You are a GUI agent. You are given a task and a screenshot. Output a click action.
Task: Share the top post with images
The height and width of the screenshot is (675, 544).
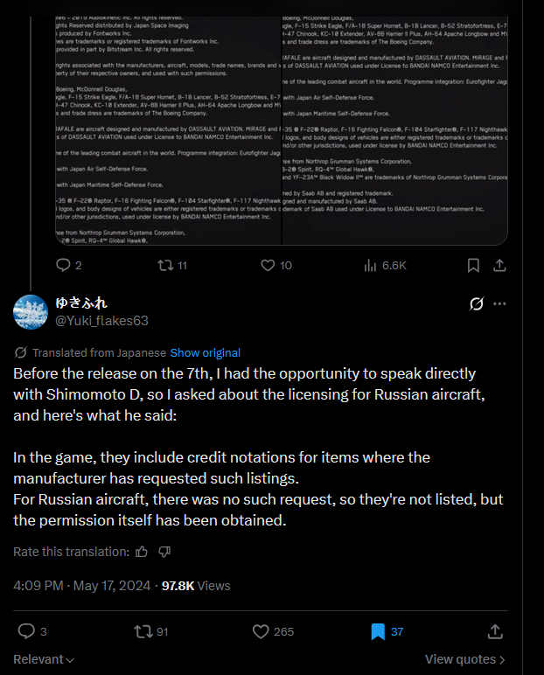tap(499, 265)
